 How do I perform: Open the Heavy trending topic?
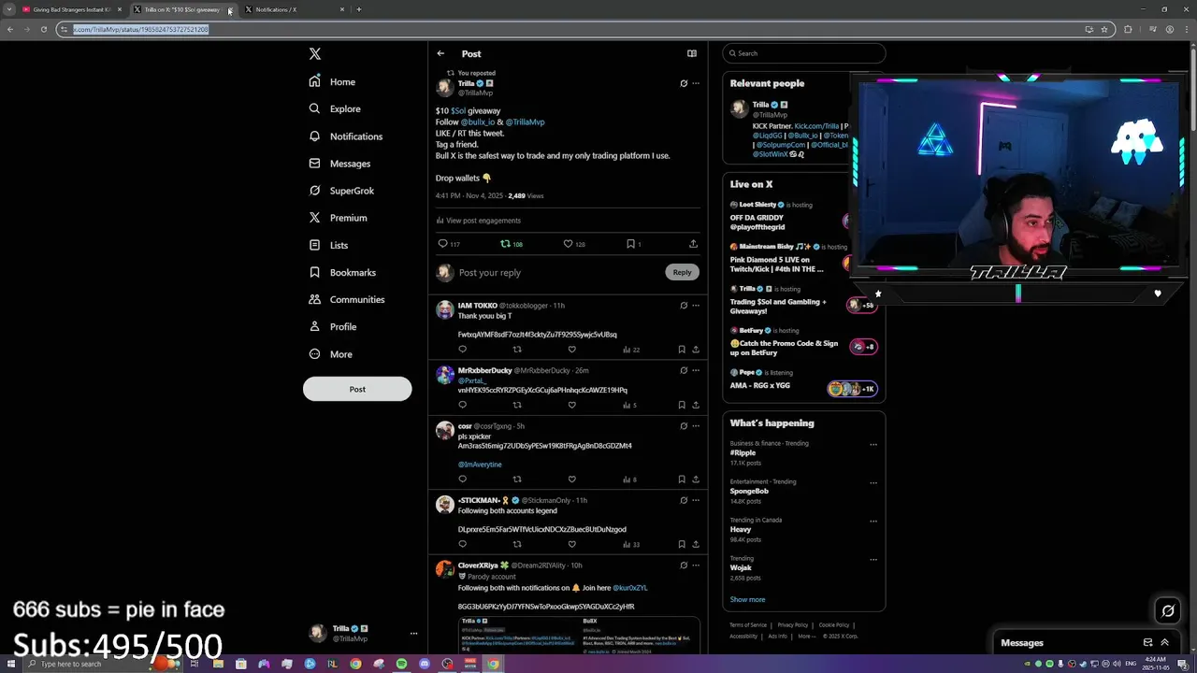tap(741, 529)
